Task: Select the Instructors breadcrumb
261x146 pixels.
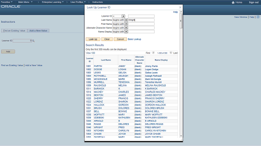Action: (x=97, y=2)
